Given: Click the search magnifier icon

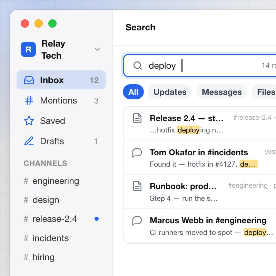Looking at the screenshot, I should tap(137, 66).
